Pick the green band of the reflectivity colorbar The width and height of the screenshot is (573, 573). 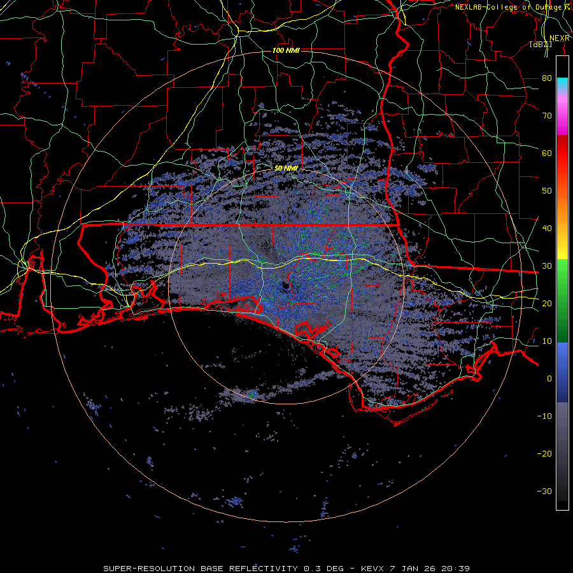coord(562,301)
